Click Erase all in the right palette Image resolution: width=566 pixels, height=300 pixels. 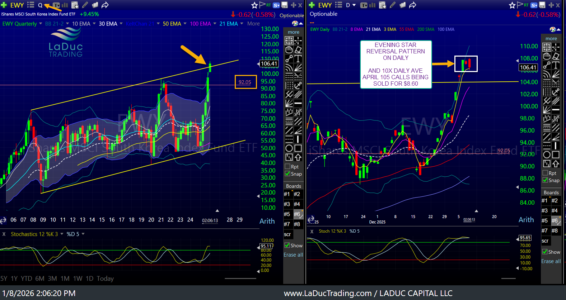tap(551, 261)
